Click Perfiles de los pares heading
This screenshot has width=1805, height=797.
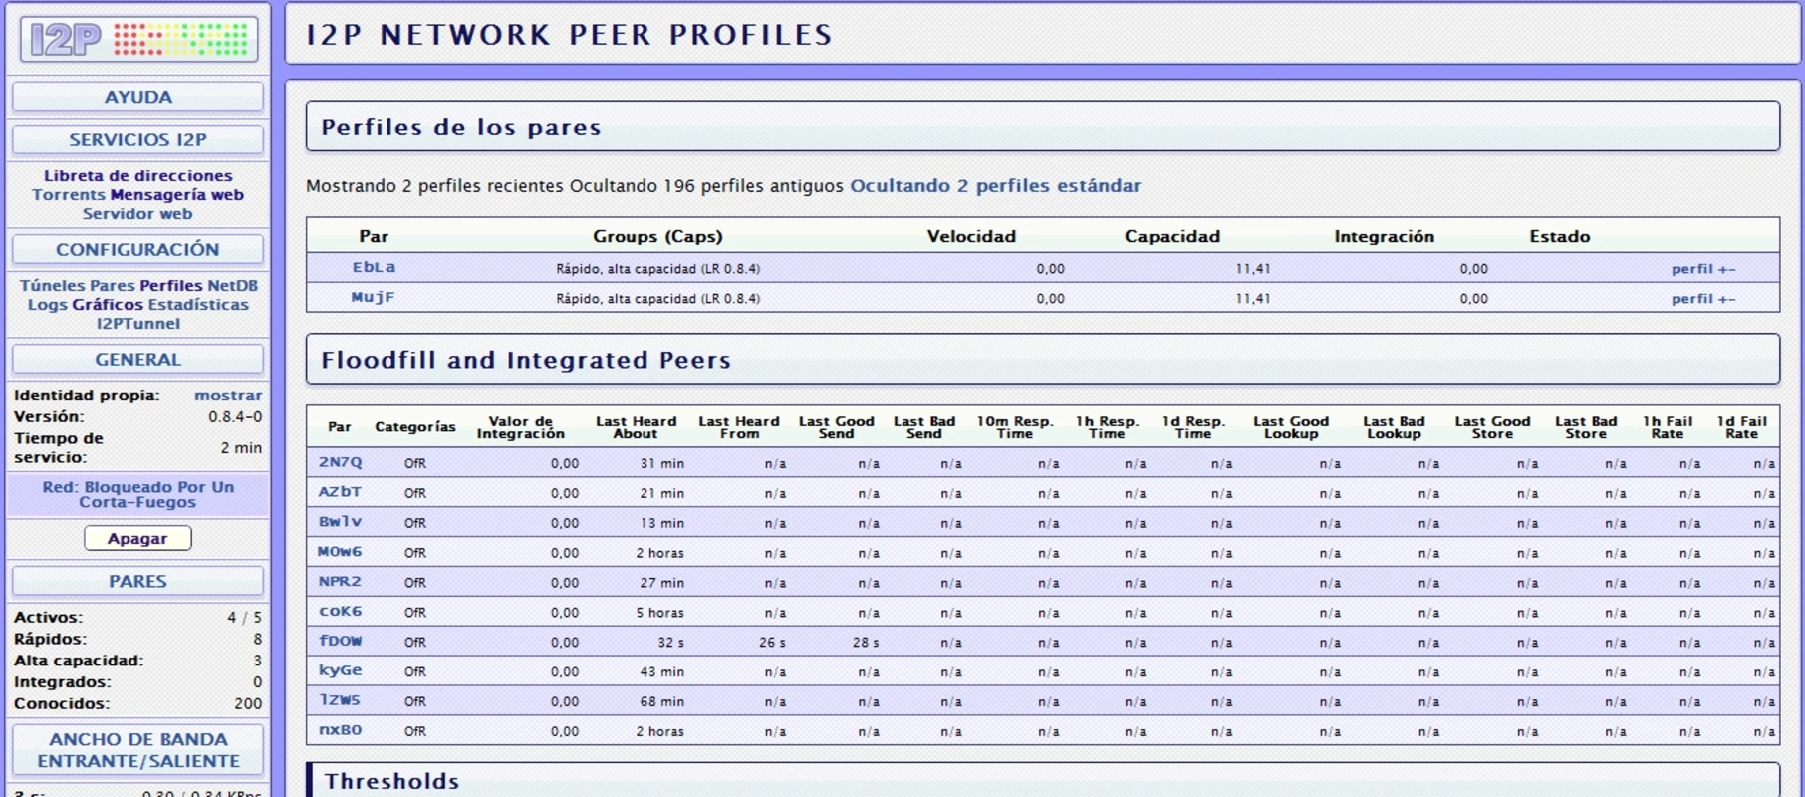pos(461,128)
